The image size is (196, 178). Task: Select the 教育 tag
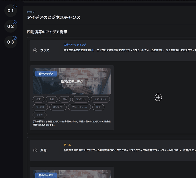click(x=38, y=99)
